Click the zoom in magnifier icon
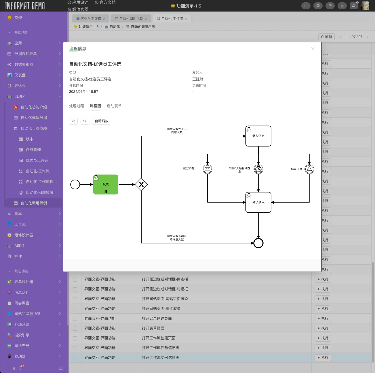 pyautogui.click(x=73, y=121)
